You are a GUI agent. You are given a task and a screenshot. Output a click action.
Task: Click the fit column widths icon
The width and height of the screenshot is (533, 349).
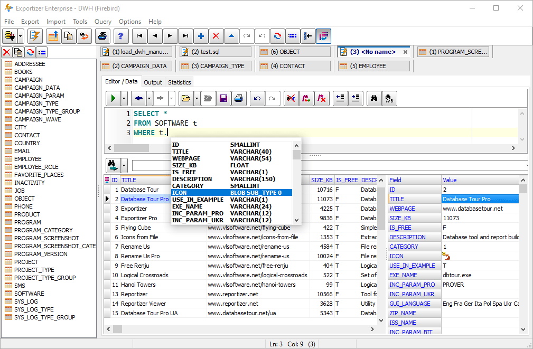click(x=308, y=36)
